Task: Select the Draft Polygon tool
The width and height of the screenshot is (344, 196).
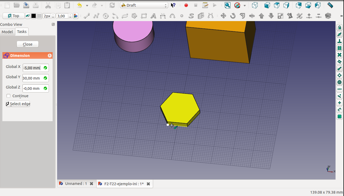Action: pyautogui.click(x=134, y=16)
